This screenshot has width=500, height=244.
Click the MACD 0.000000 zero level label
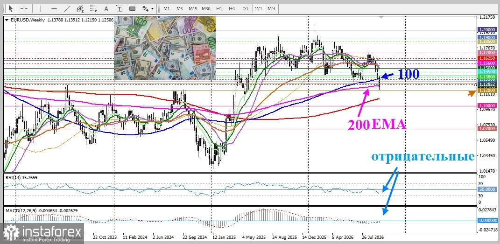(x=487, y=220)
